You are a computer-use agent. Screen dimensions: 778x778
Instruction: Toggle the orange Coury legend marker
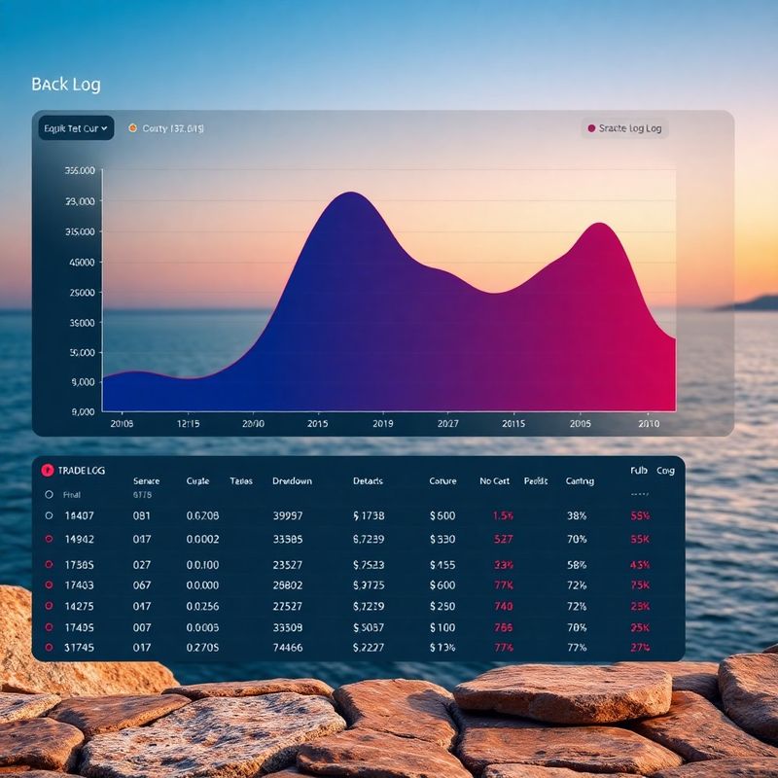[132, 128]
